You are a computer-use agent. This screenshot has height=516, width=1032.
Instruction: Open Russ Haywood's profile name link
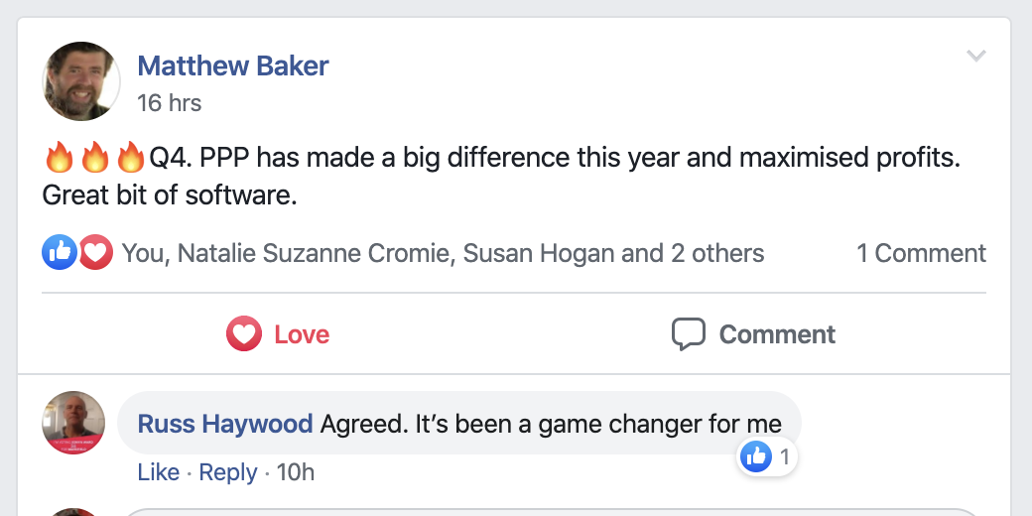coord(224,425)
